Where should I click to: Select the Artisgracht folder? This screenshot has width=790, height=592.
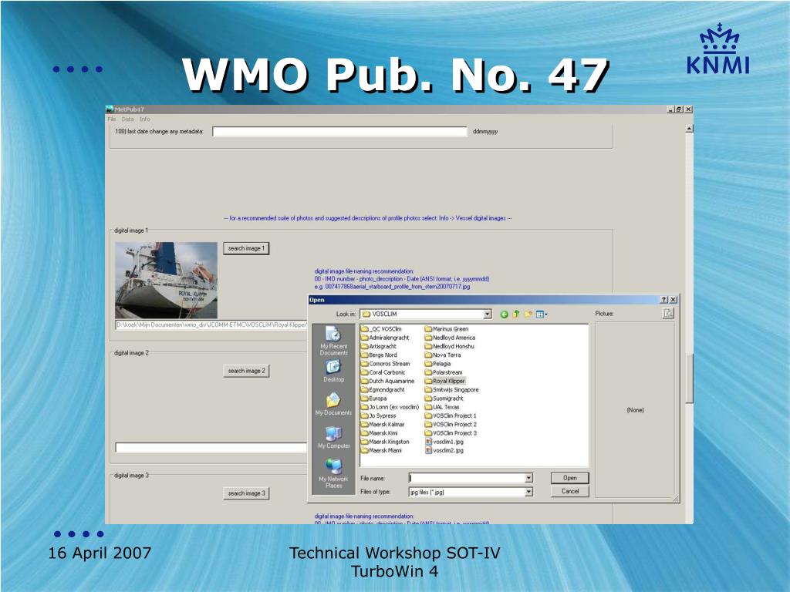tap(379, 346)
